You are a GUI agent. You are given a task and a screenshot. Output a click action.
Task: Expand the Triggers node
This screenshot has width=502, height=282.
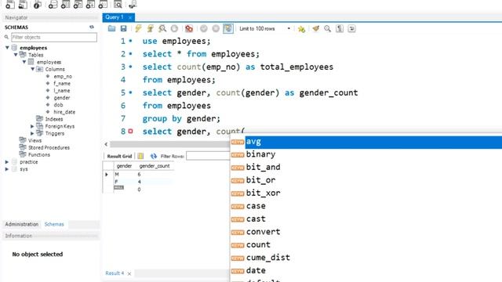tap(32, 133)
